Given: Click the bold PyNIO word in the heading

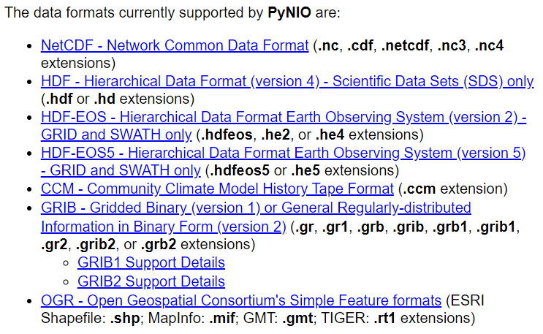Looking at the screenshot, I should (289, 13).
